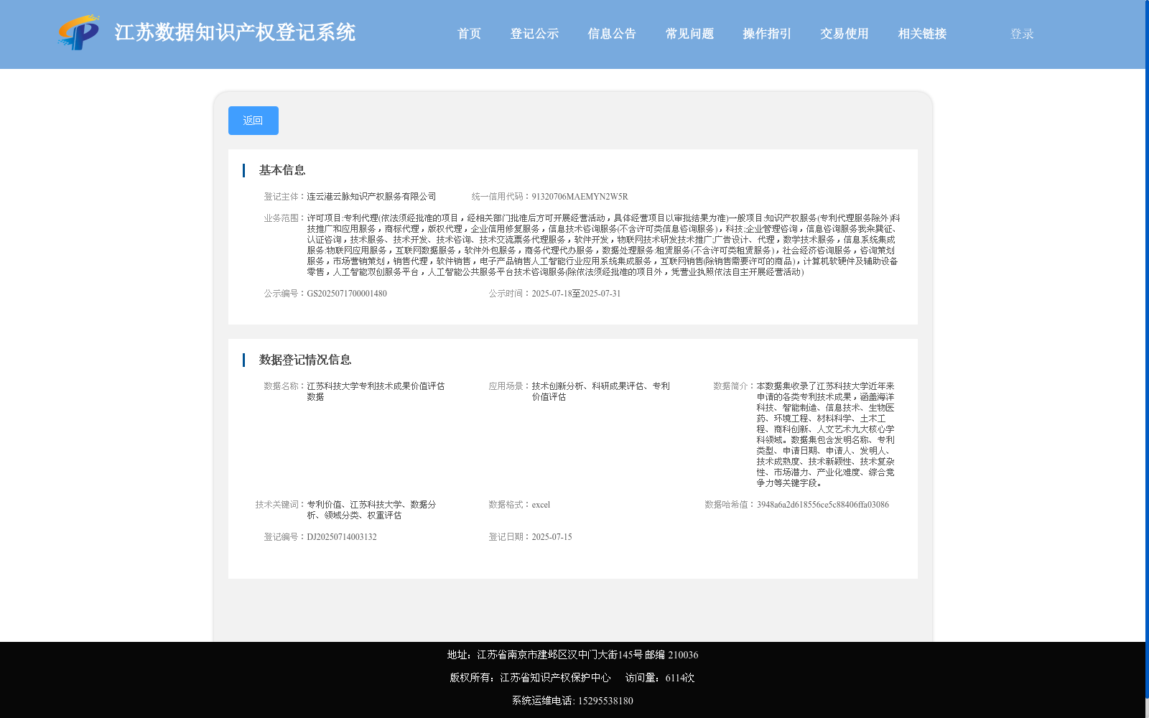Click the 数据登记情况信息 section header
Viewport: 1149px width, 718px height.
[306, 359]
